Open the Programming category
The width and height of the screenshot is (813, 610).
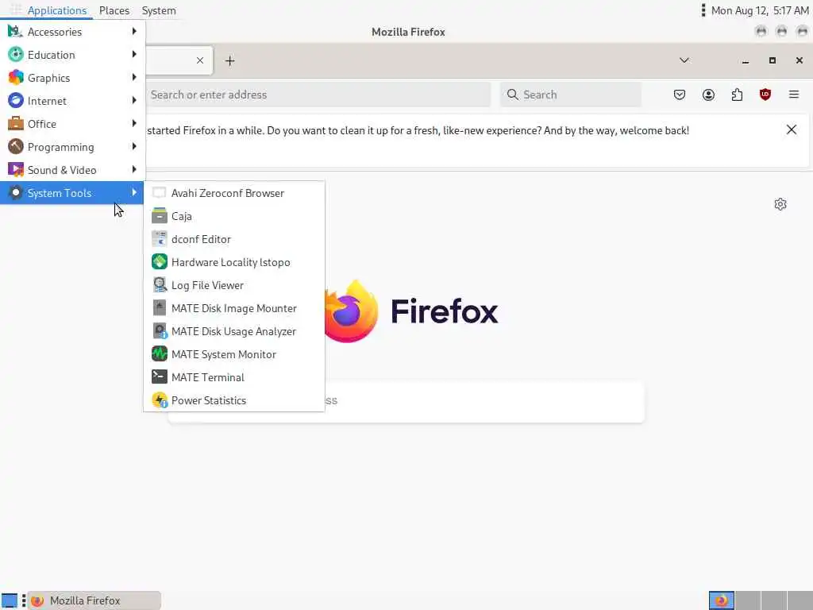(x=72, y=147)
